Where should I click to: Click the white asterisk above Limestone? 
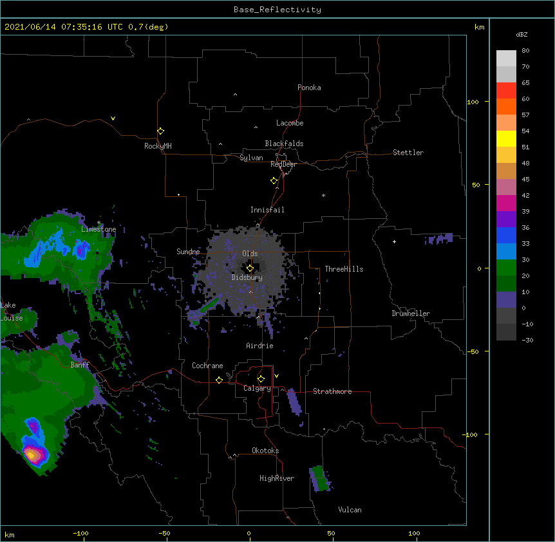[x=99, y=223]
